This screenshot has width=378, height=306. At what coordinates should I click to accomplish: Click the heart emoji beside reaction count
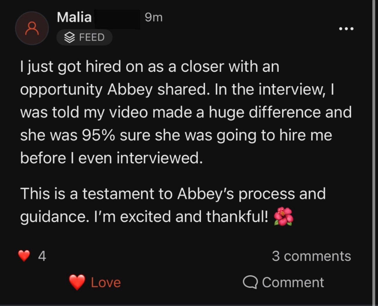pyautogui.click(x=24, y=256)
